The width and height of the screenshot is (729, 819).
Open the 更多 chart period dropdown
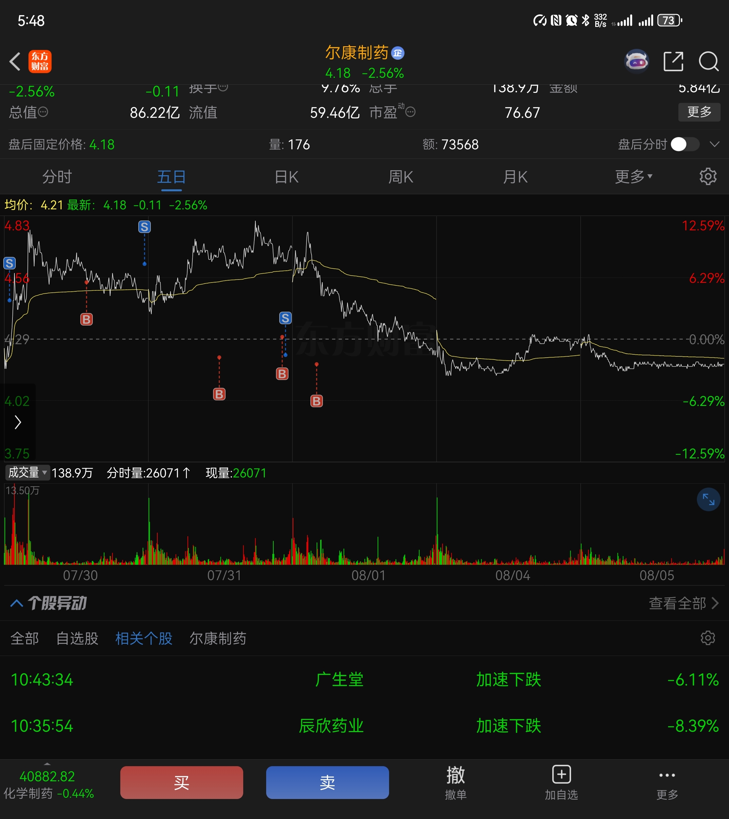pos(634,177)
